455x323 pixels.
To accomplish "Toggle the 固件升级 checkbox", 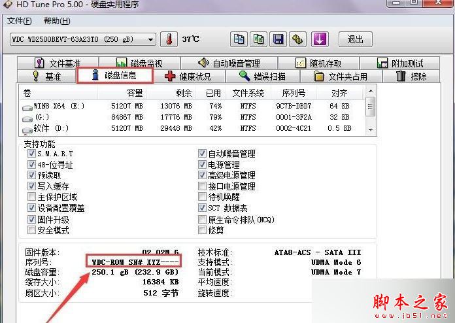I will 31,220.
